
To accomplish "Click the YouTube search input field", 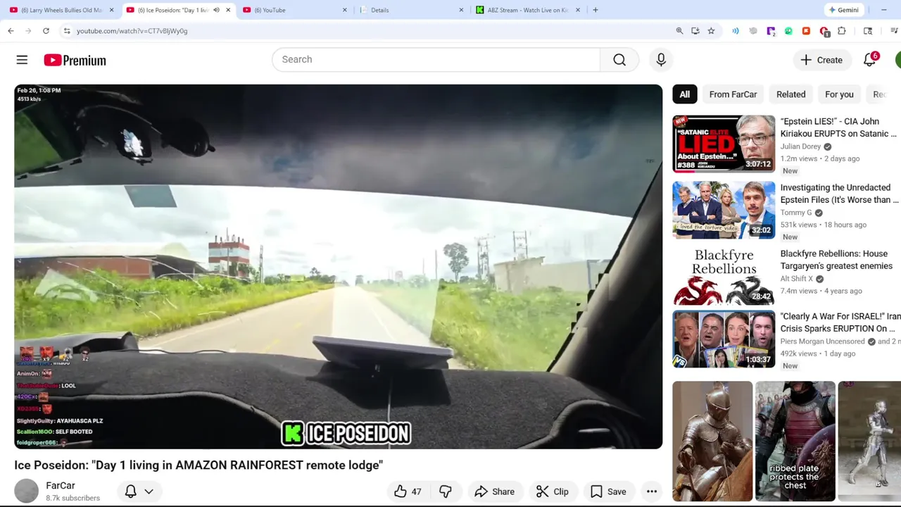I will click(x=436, y=60).
